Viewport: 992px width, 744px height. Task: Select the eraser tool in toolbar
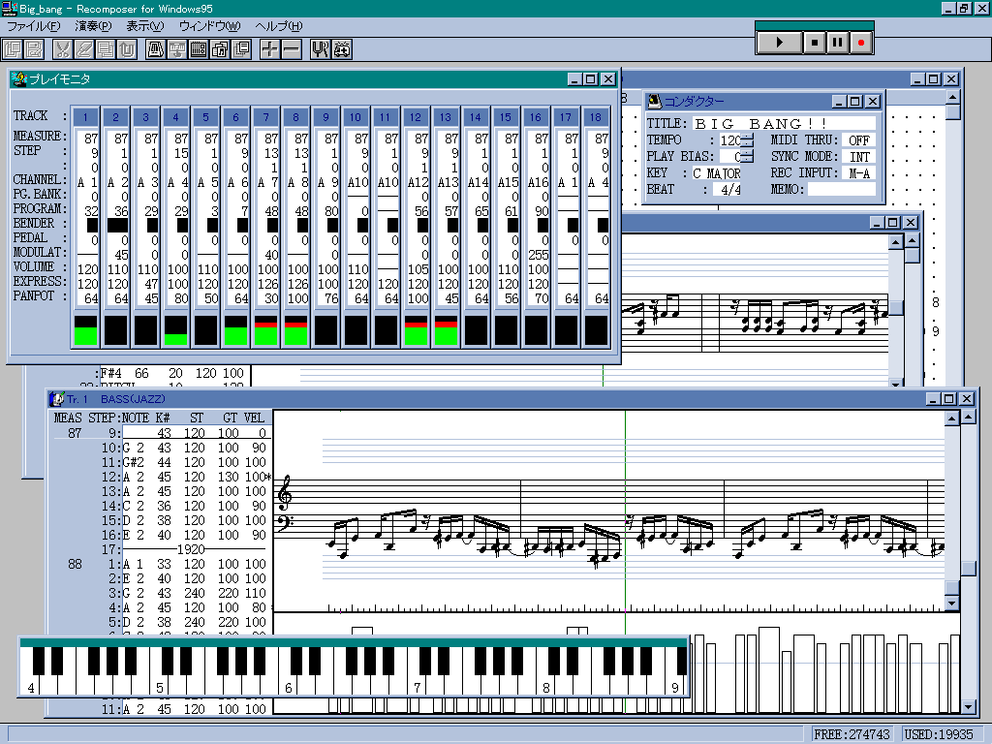coord(84,49)
